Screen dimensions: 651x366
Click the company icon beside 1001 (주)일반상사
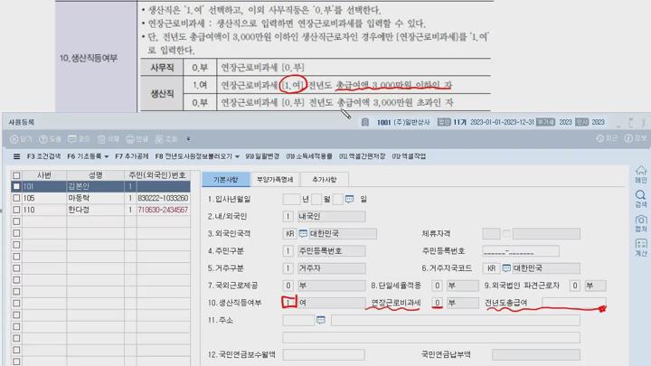pos(365,122)
